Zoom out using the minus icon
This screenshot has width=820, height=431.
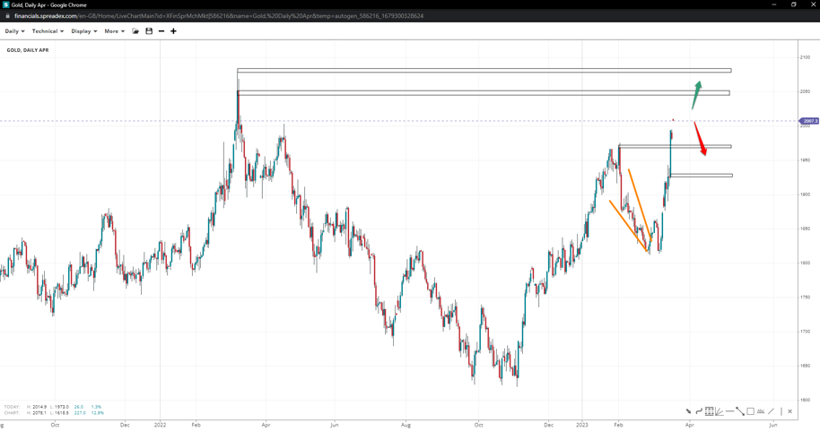point(161,31)
